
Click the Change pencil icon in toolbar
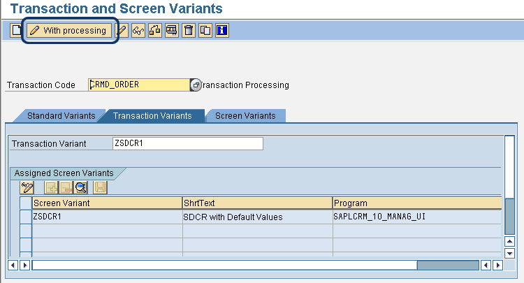click(122, 31)
